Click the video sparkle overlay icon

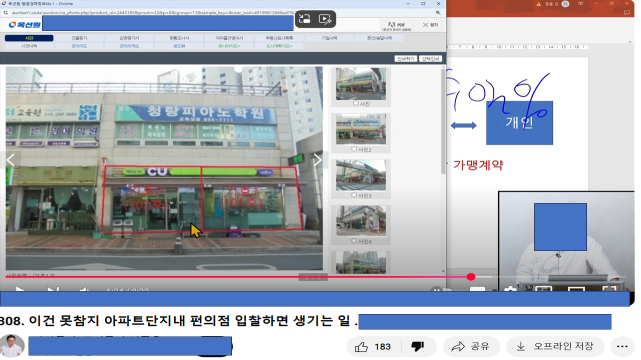click(325, 19)
